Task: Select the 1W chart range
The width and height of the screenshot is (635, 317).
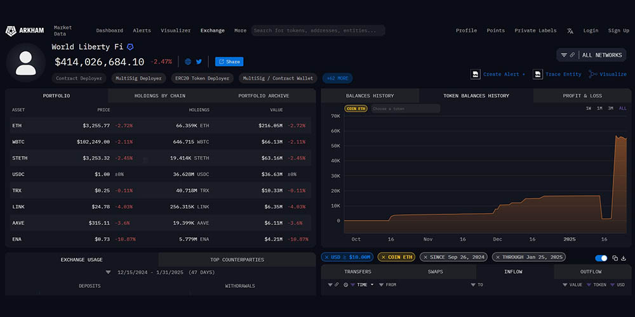Action: pos(589,108)
